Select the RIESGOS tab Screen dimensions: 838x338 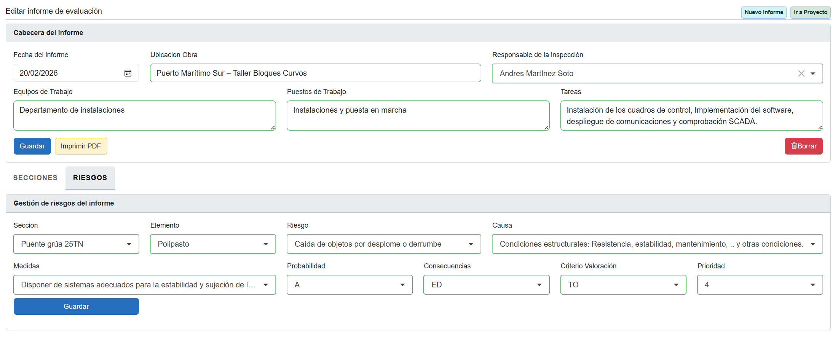click(90, 178)
